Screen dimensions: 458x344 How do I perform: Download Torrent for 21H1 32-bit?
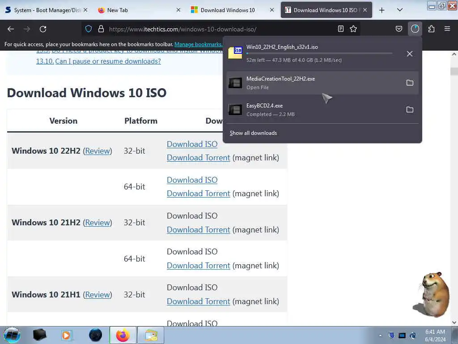click(199, 301)
